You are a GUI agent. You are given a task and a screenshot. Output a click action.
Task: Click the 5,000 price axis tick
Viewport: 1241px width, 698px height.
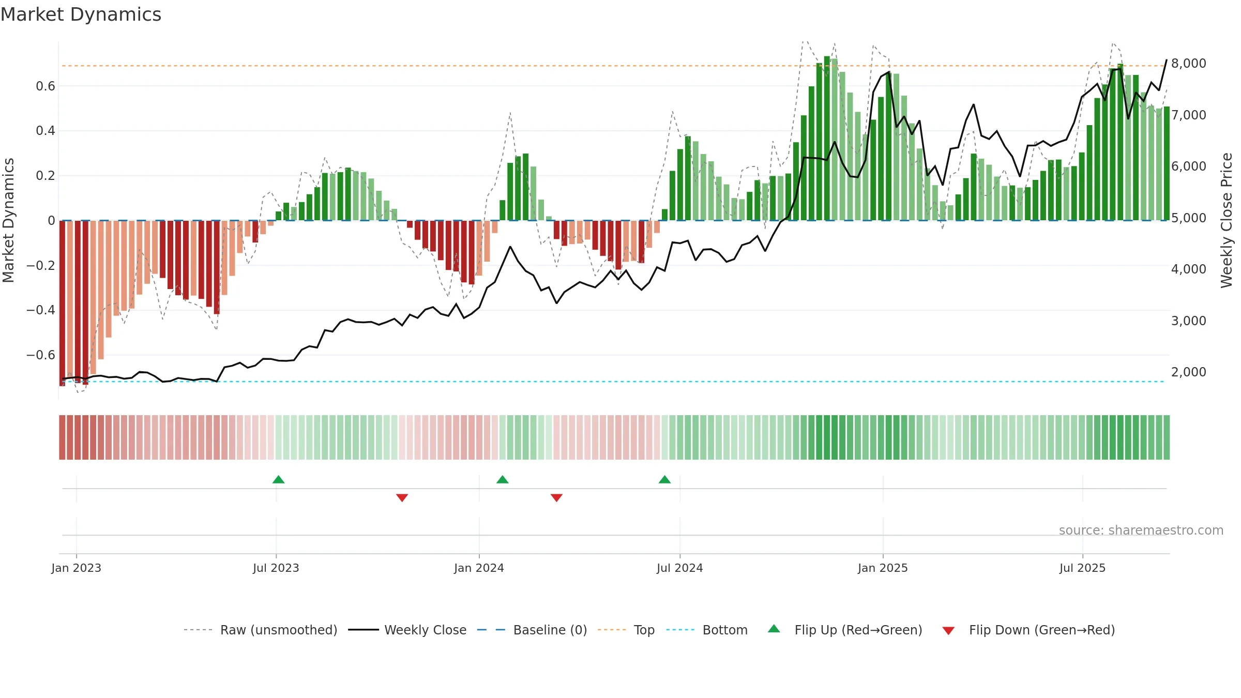pos(1189,218)
